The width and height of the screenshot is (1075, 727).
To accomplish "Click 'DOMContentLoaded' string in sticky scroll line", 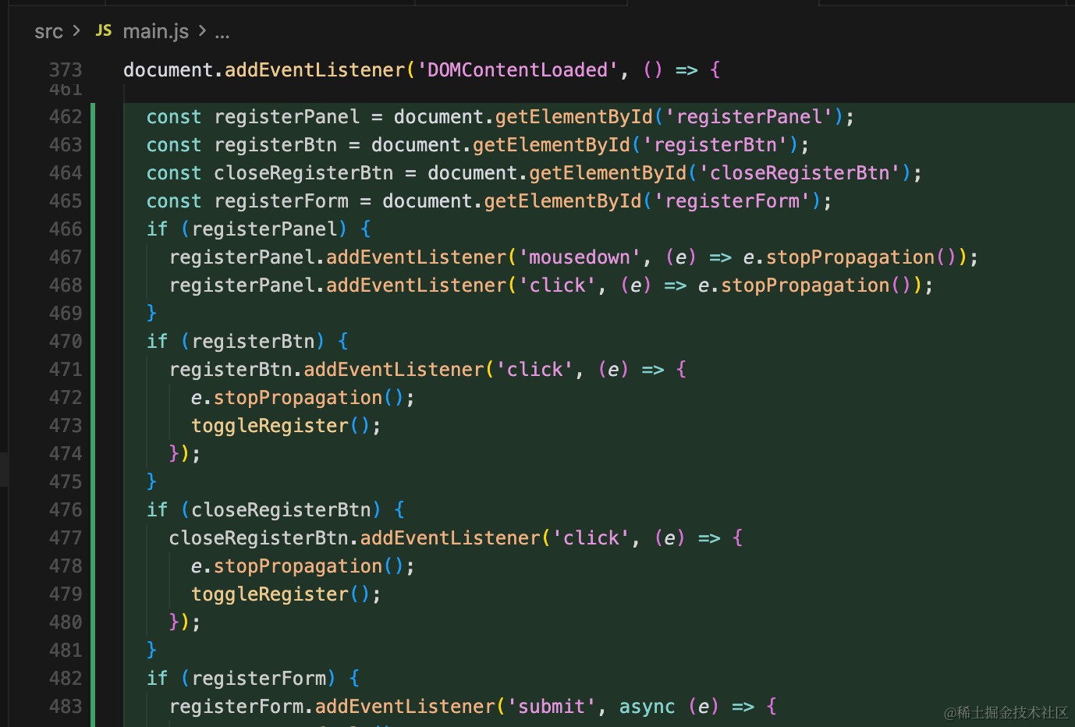I will (518, 70).
